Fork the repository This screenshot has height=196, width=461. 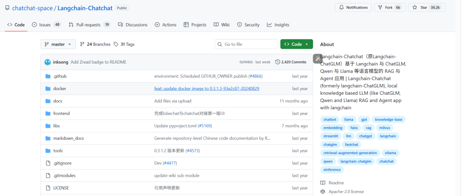coord(390,7)
